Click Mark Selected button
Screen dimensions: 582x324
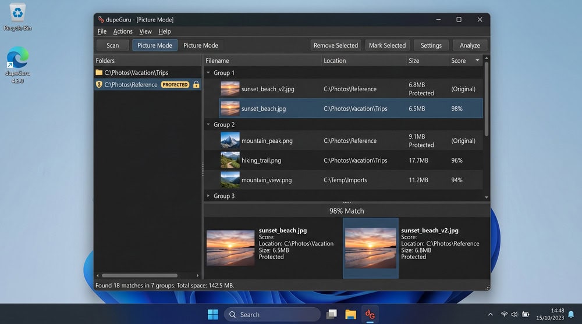(x=387, y=45)
